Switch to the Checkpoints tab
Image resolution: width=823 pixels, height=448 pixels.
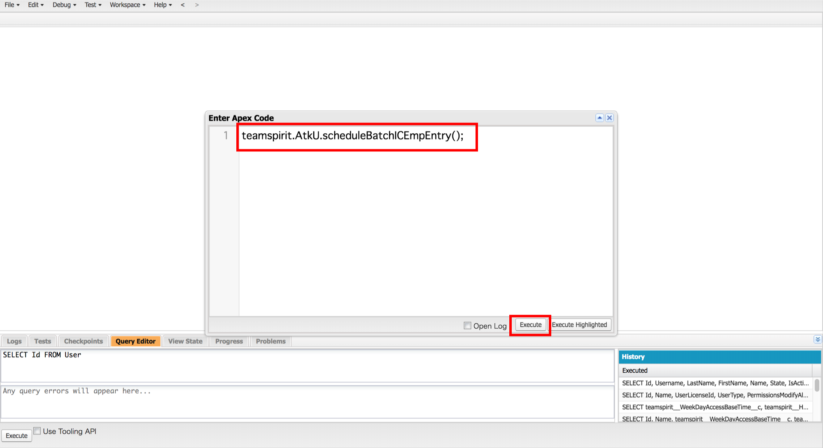[x=84, y=341]
